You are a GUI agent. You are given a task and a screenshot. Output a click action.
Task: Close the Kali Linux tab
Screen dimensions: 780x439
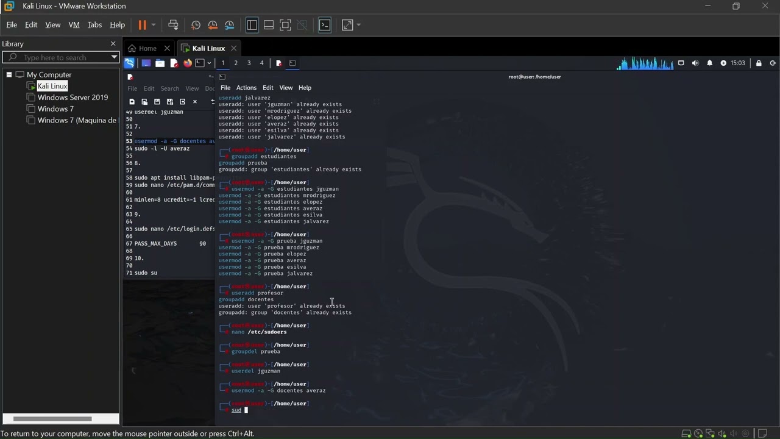click(x=233, y=48)
